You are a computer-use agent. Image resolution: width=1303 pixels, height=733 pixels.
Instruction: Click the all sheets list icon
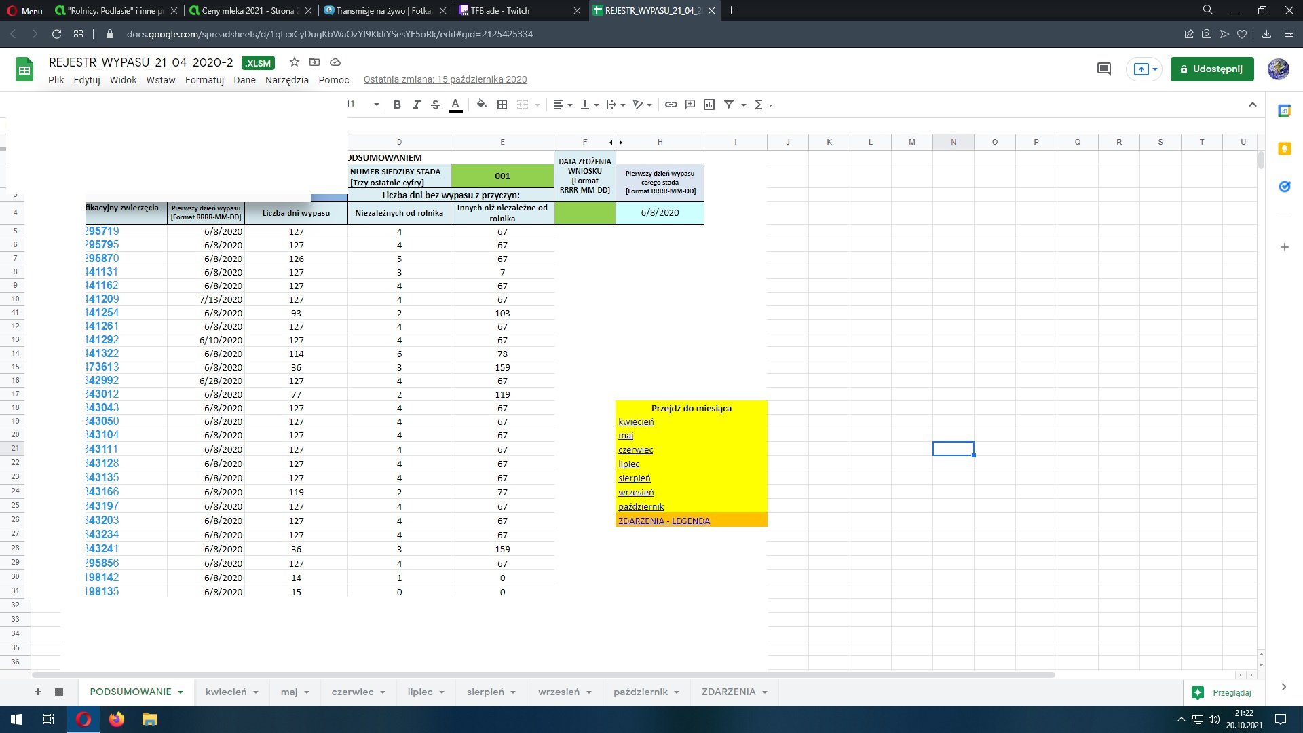[x=59, y=692]
